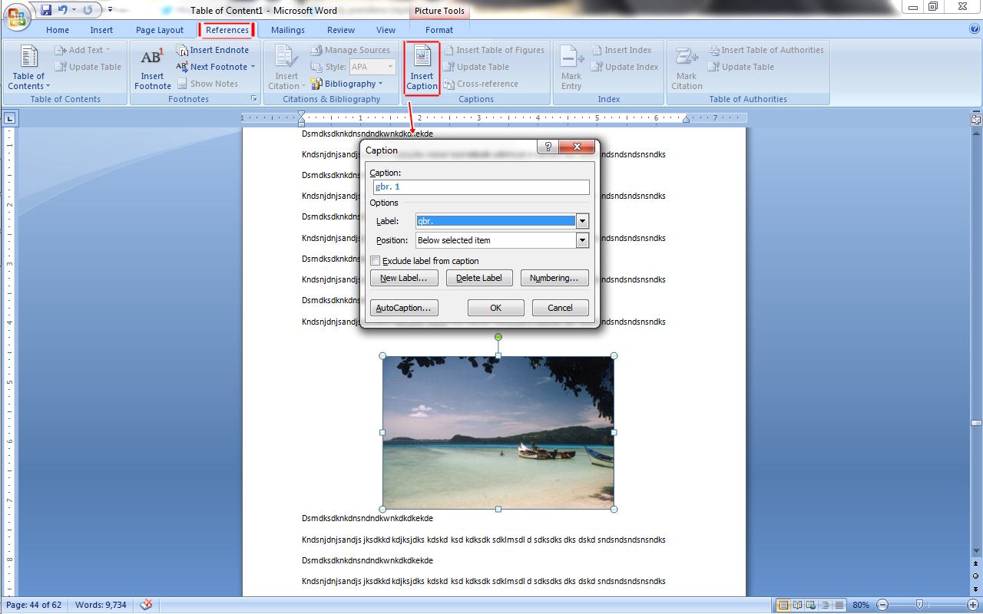Image resolution: width=983 pixels, height=614 pixels.
Task: Open Manage Sources
Action: (350, 49)
